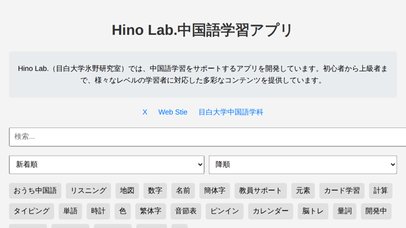
Task: Filter by the カード学習 tag
Action: pos(342,191)
